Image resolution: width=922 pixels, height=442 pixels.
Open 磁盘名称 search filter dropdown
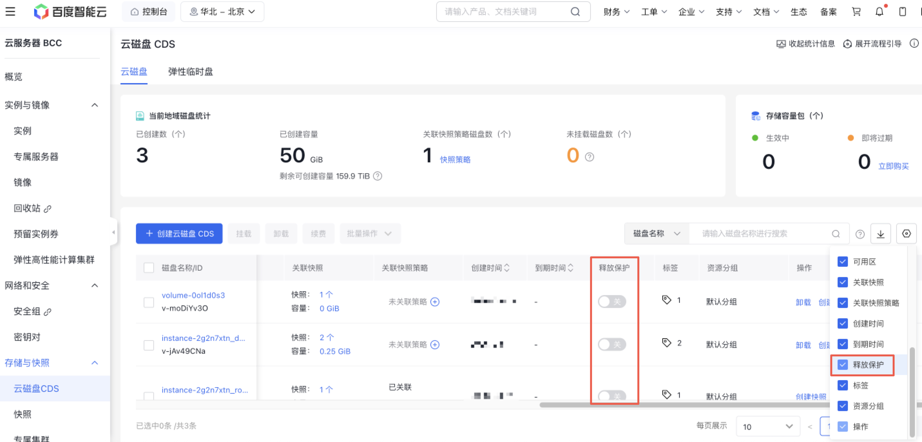coord(657,234)
